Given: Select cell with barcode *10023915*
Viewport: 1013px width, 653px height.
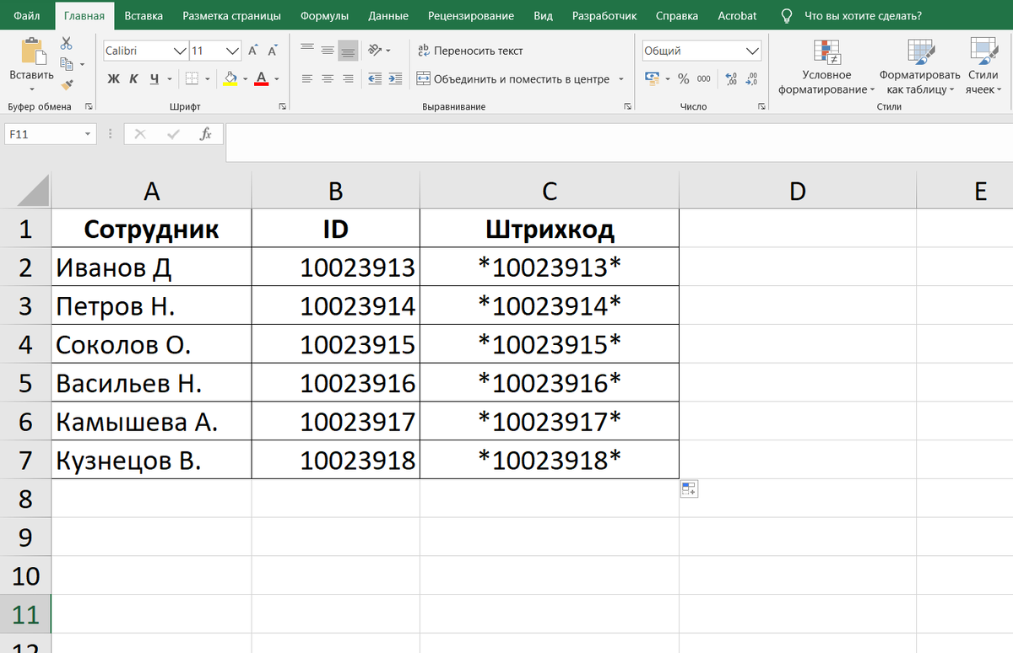Looking at the screenshot, I should coord(550,344).
